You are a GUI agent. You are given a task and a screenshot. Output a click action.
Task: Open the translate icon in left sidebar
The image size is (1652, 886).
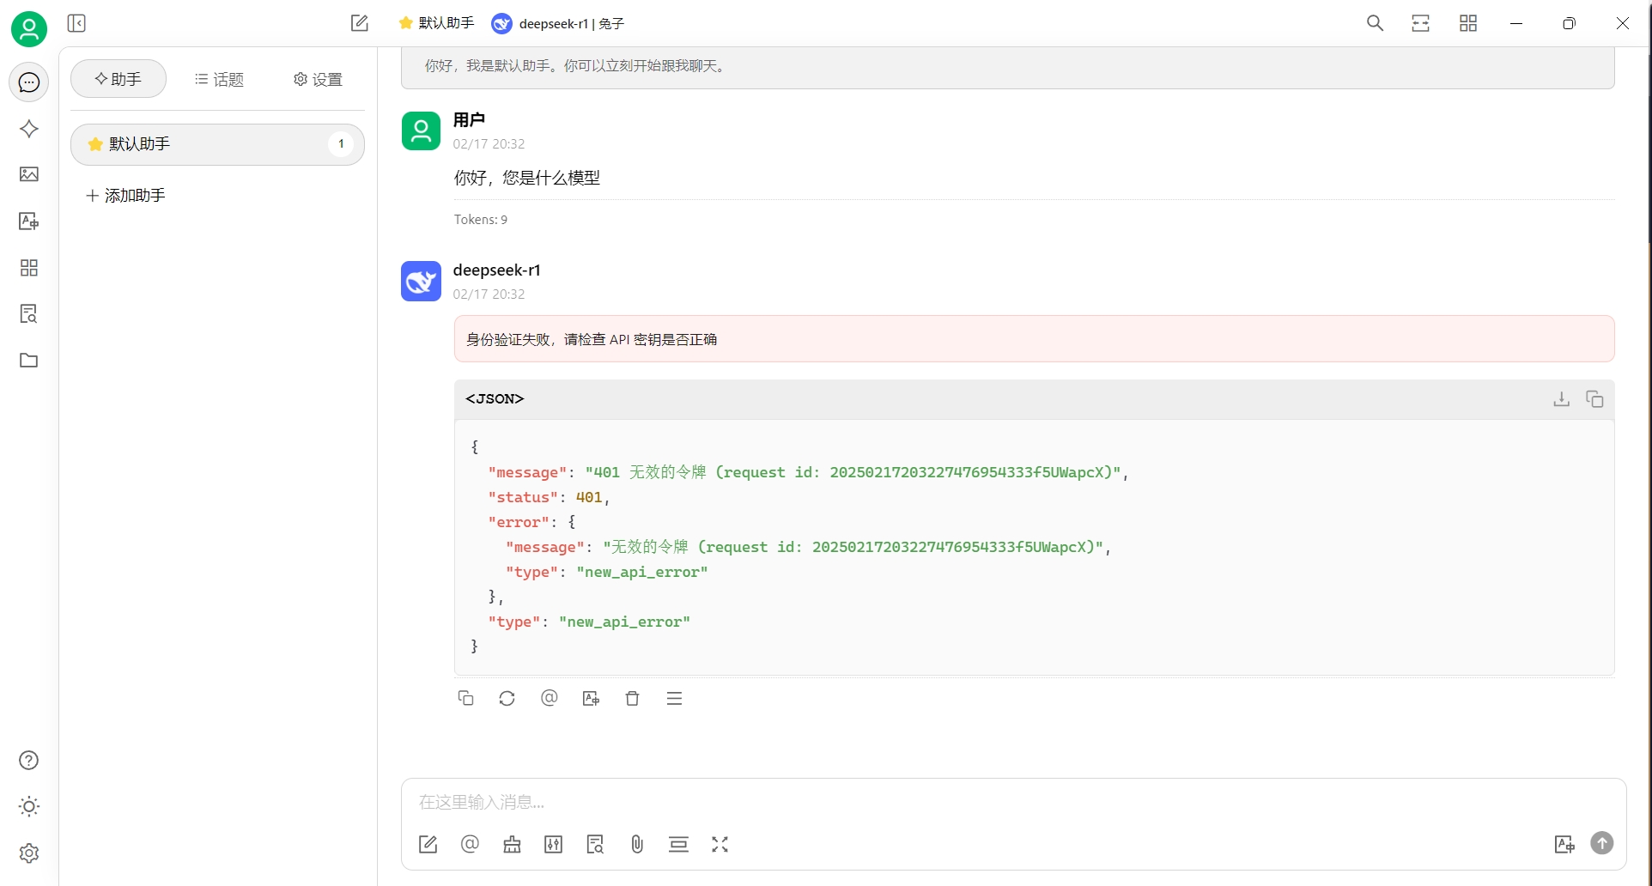[x=29, y=221]
